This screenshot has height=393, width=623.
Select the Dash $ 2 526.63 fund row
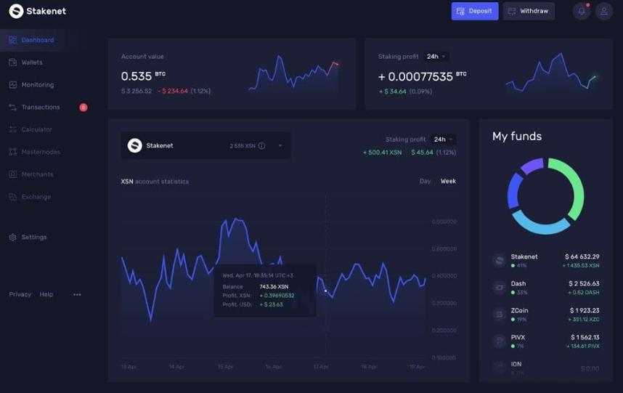(545, 287)
